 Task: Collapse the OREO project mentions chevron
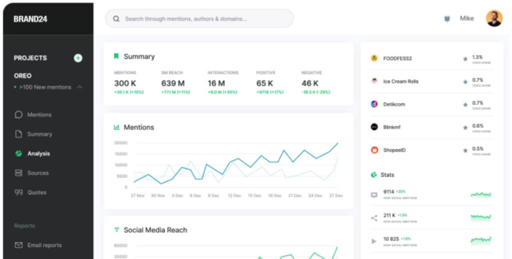coord(79,87)
